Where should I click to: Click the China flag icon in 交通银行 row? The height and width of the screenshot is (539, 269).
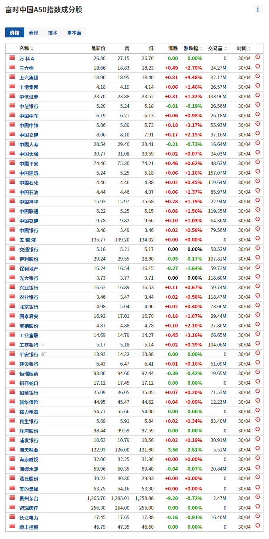pos(12,249)
